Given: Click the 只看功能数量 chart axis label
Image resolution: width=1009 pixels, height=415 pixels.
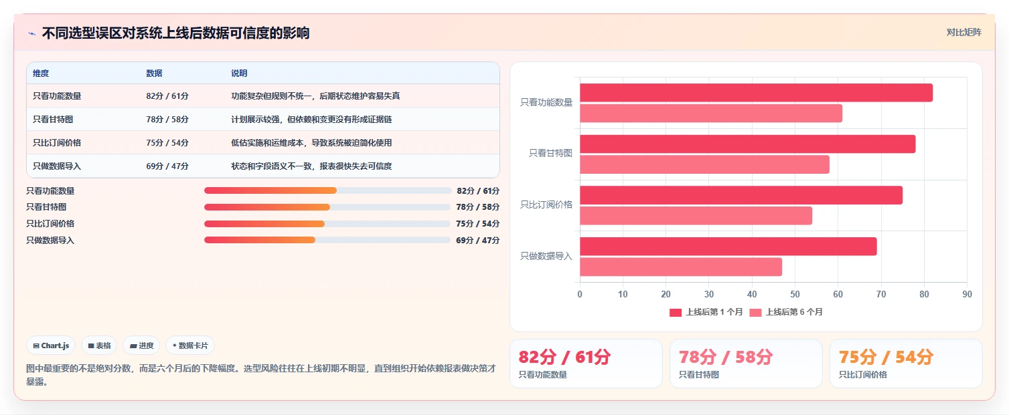Looking at the screenshot, I should point(546,102).
